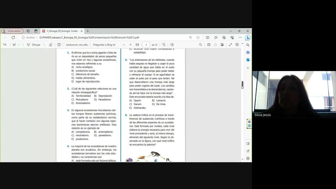This screenshot has width=336, height=189.
Task: Toggle split screen view
Action: [x=208, y=38]
